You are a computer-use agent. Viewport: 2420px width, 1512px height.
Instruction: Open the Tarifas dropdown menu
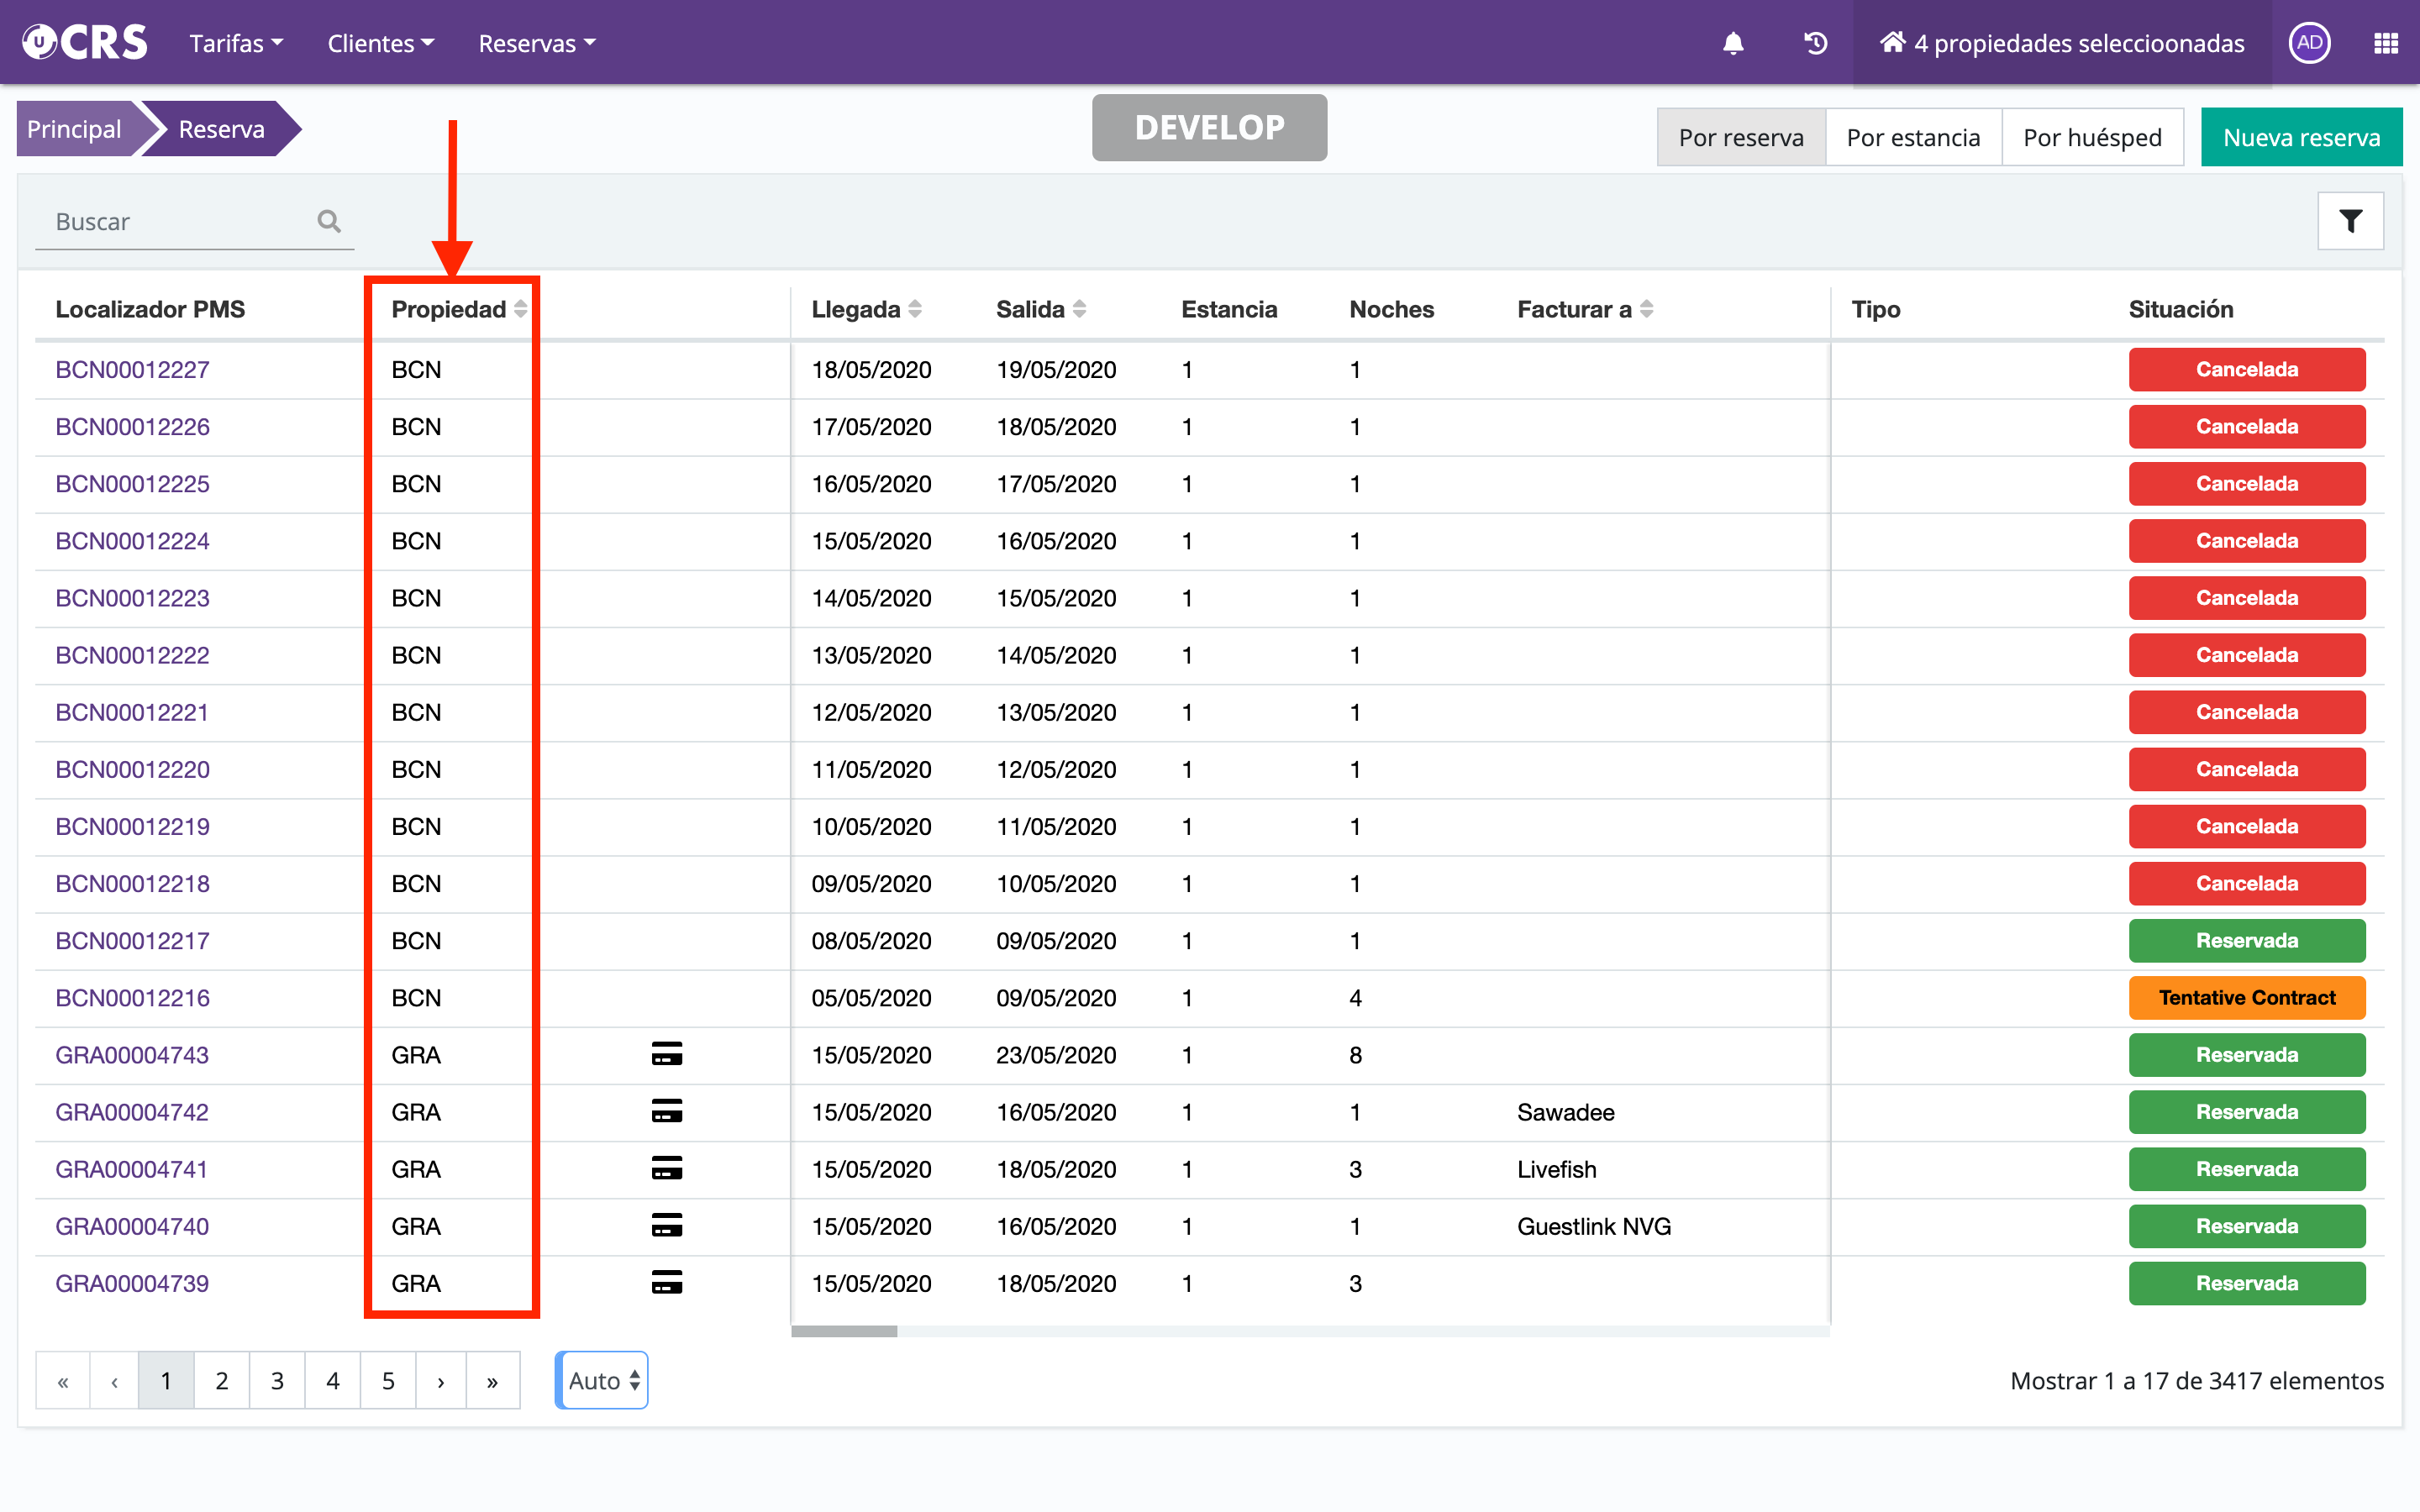pos(236,43)
